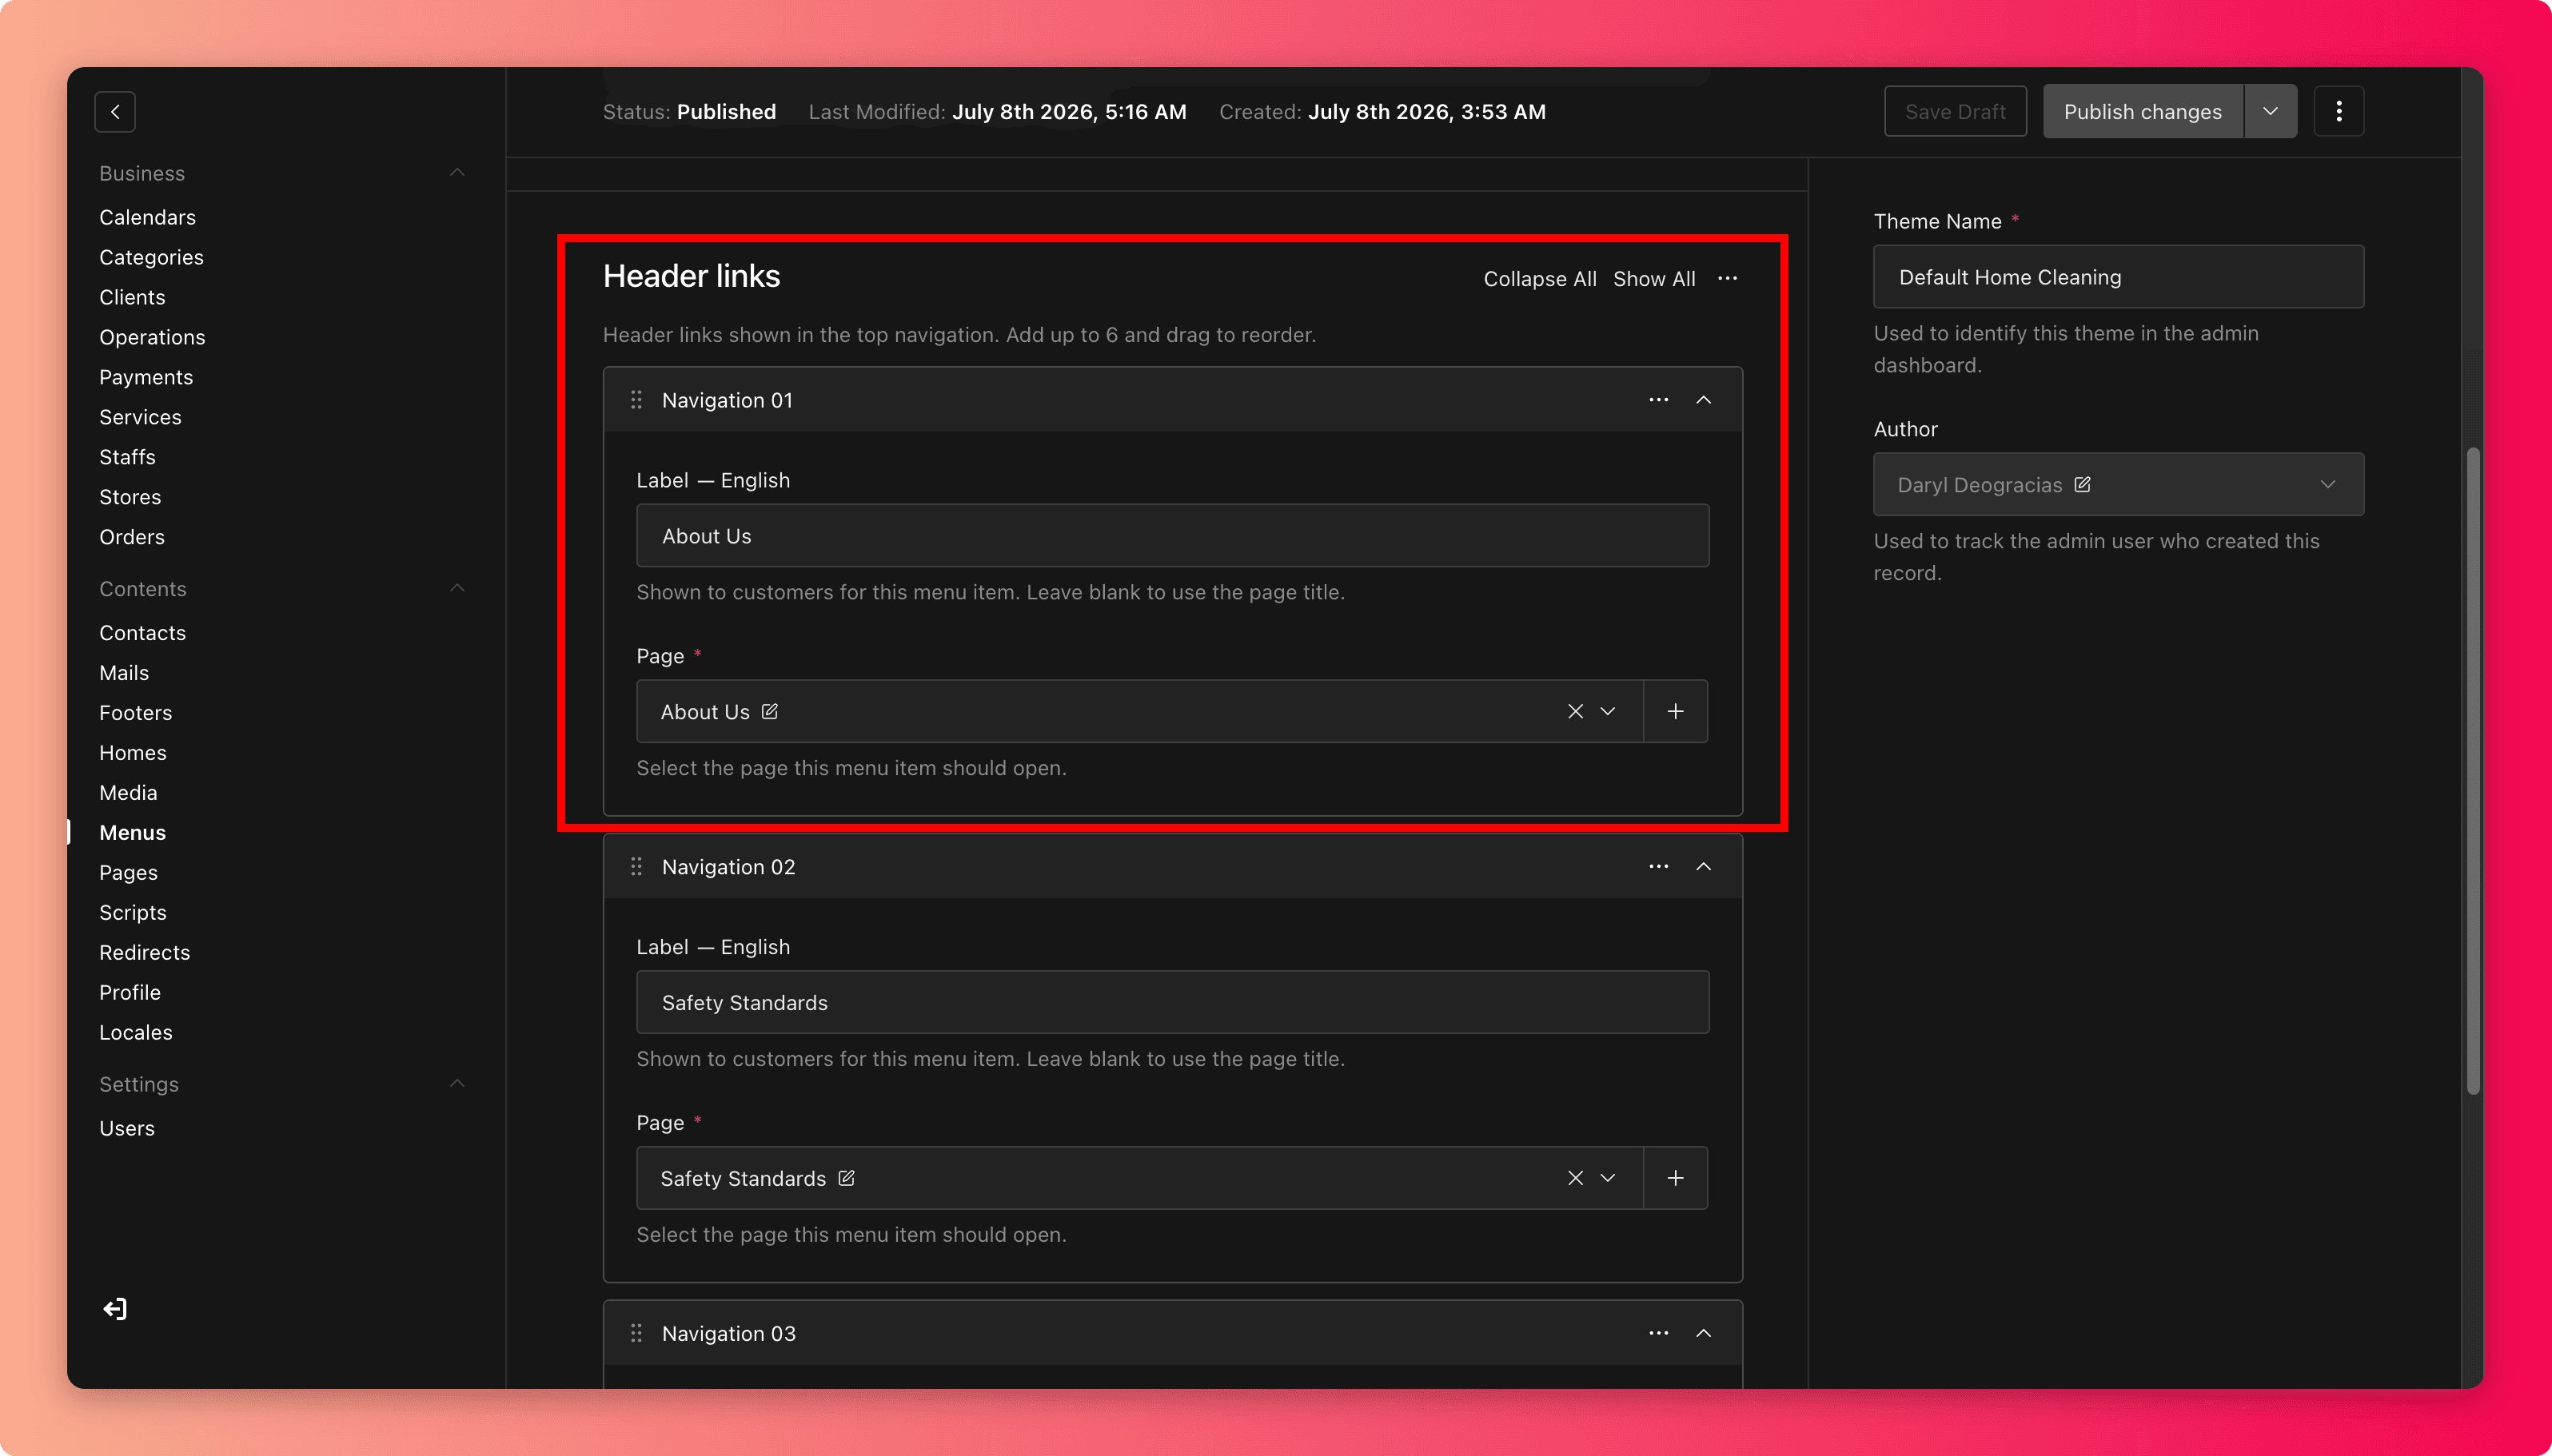
Task: Click the Navigation 01 label field 'About Us'
Action: pyautogui.click(x=1172, y=536)
